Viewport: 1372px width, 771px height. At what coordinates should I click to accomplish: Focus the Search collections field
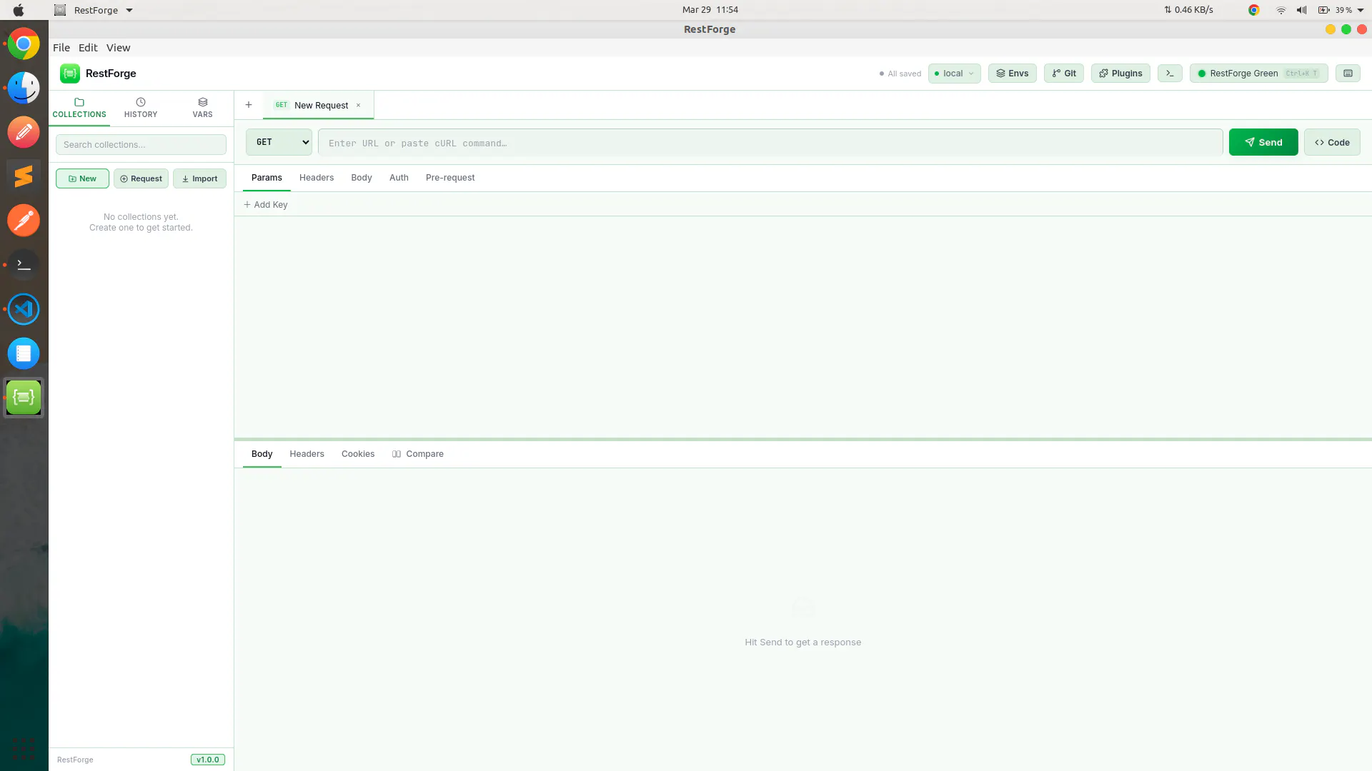pos(141,145)
